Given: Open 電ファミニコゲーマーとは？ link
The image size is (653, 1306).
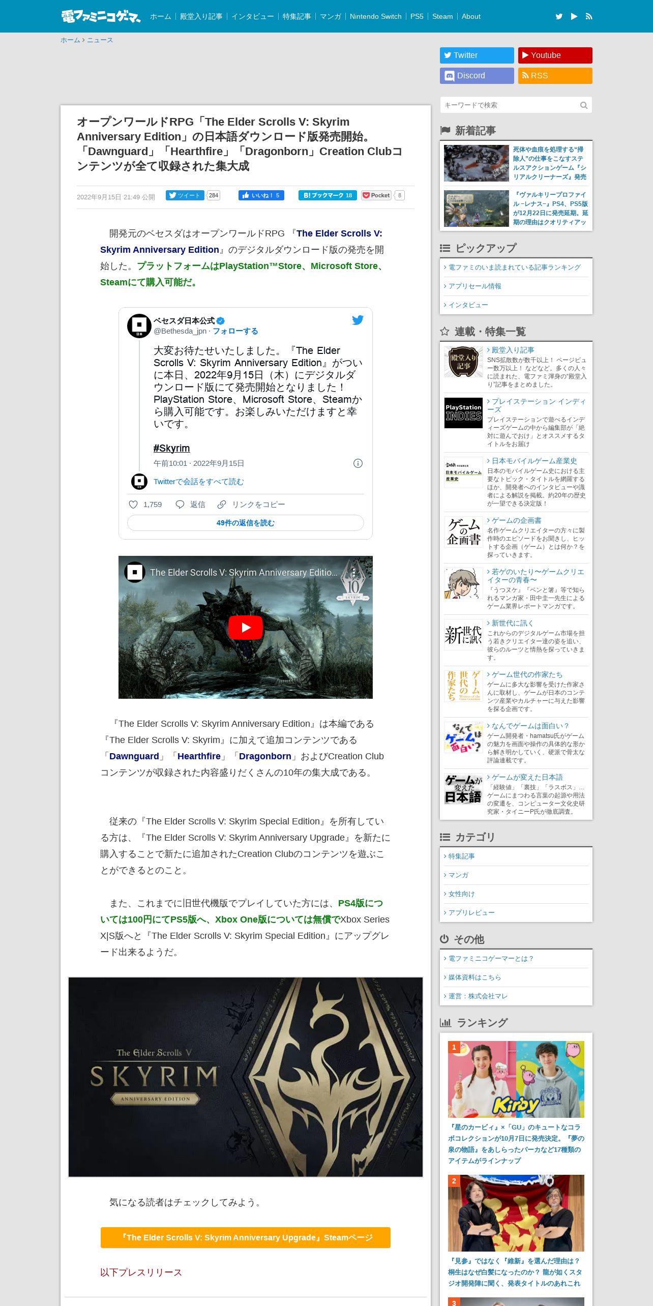Looking at the screenshot, I should [491, 959].
